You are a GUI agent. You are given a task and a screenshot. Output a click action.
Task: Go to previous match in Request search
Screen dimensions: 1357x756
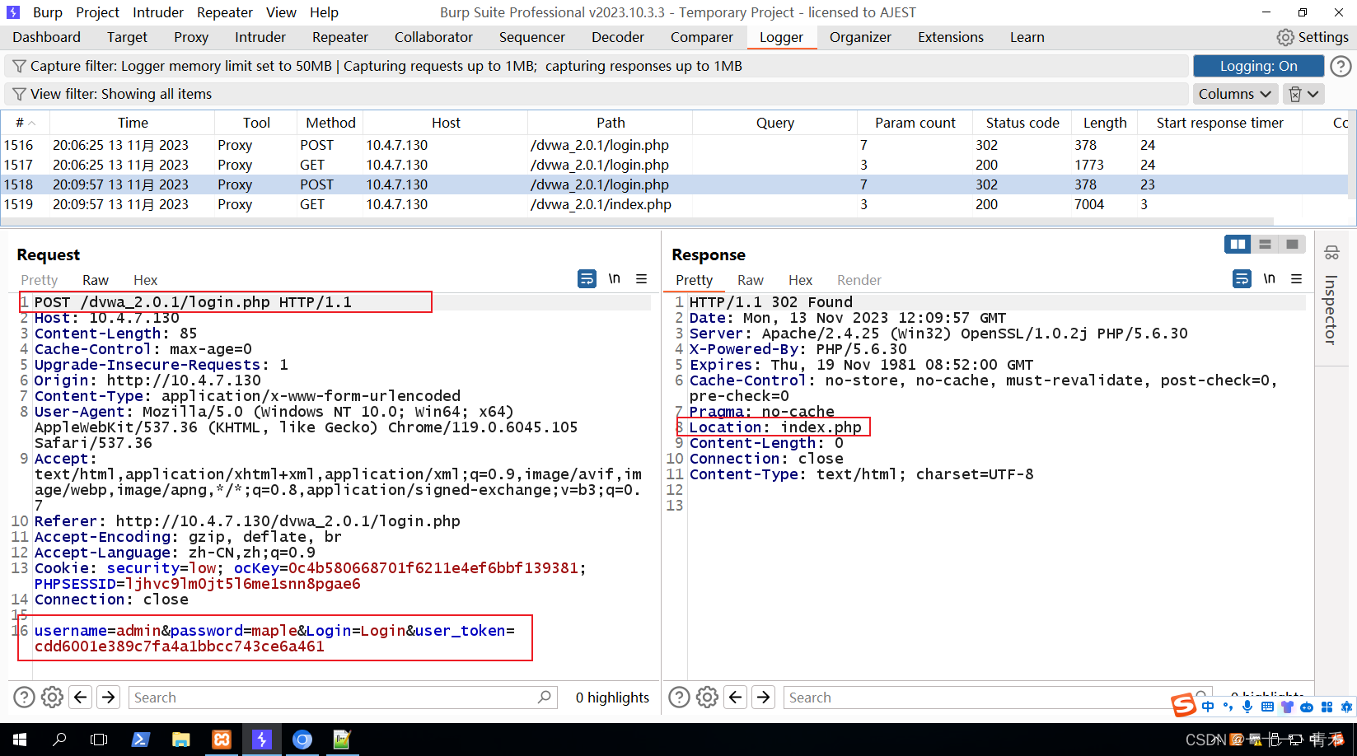(x=80, y=698)
